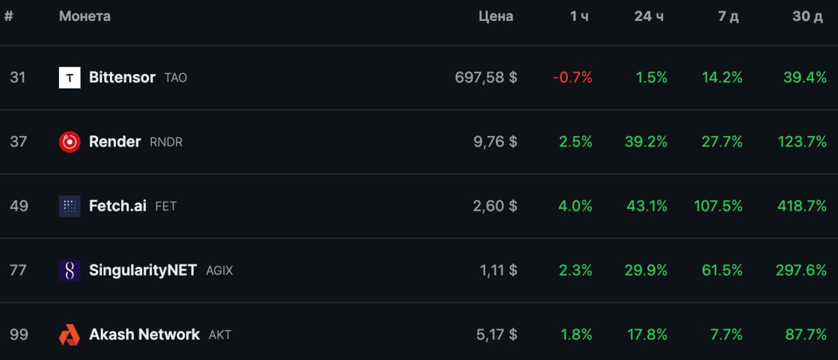Sort by the Монета column header
This screenshot has height=360, width=838.
(x=84, y=16)
